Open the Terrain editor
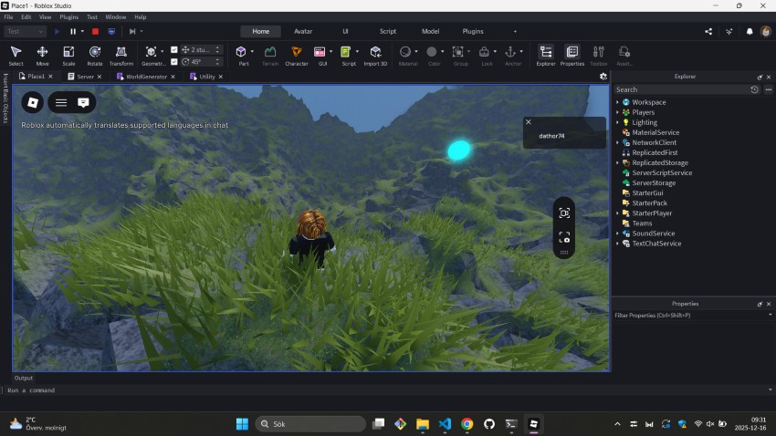This screenshot has height=436, width=776. 270,56
